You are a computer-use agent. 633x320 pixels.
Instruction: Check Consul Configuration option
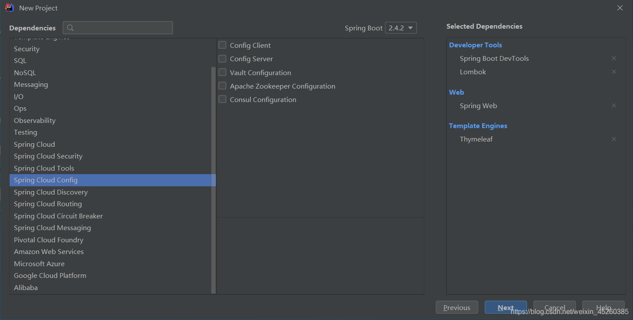point(223,99)
